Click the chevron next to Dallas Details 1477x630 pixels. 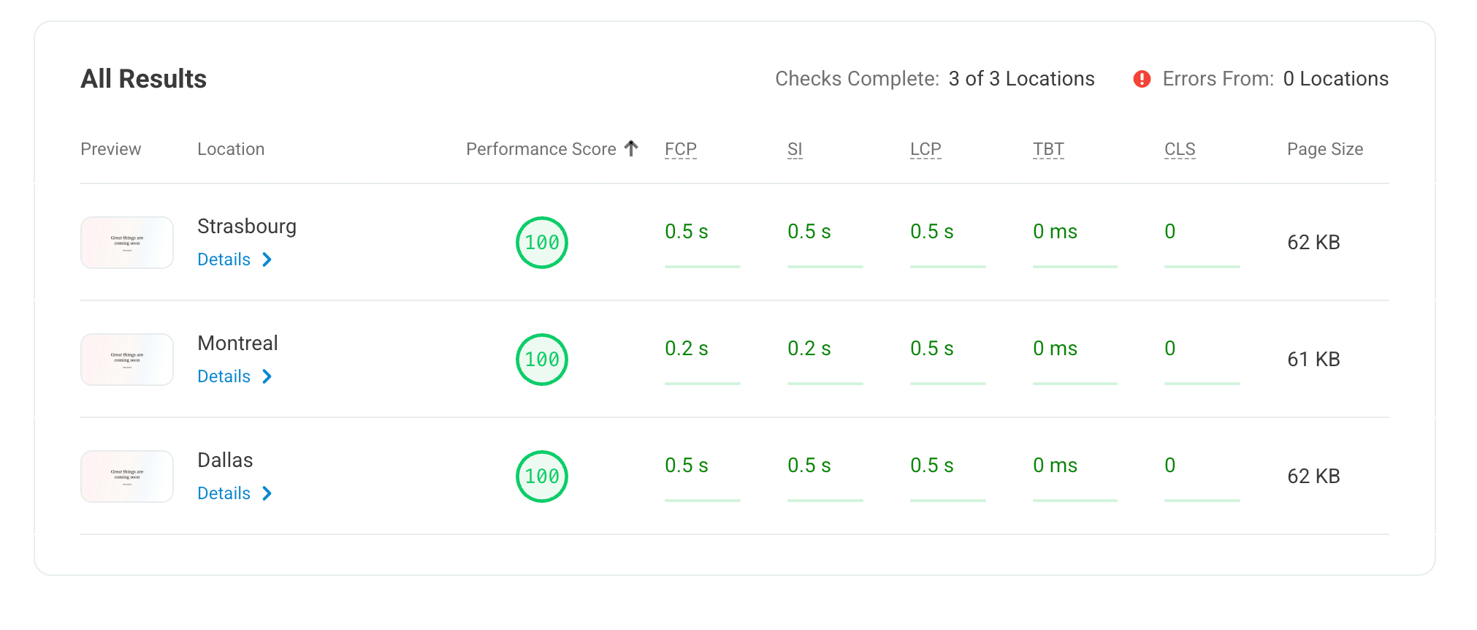click(x=267, y=493)
